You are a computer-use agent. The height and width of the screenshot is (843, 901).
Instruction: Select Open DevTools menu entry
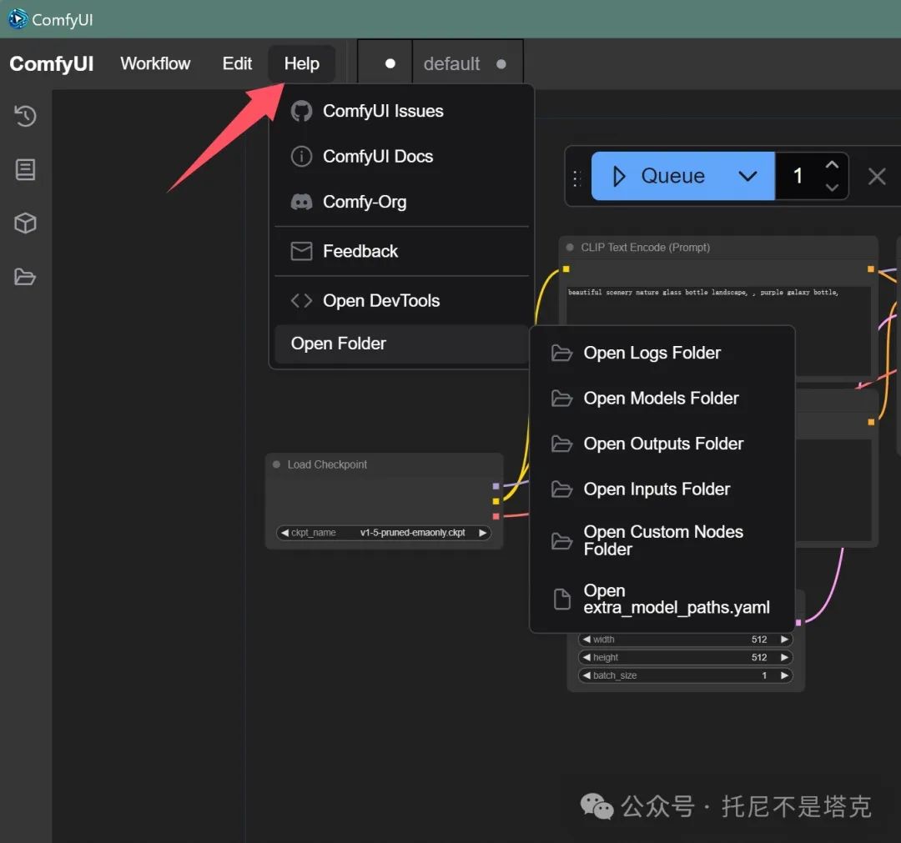[401, 300]
